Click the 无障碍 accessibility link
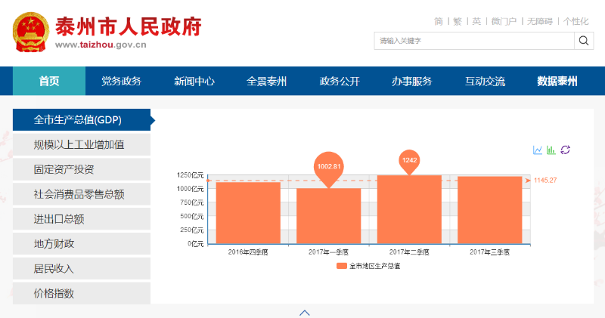 click(540, 21)
